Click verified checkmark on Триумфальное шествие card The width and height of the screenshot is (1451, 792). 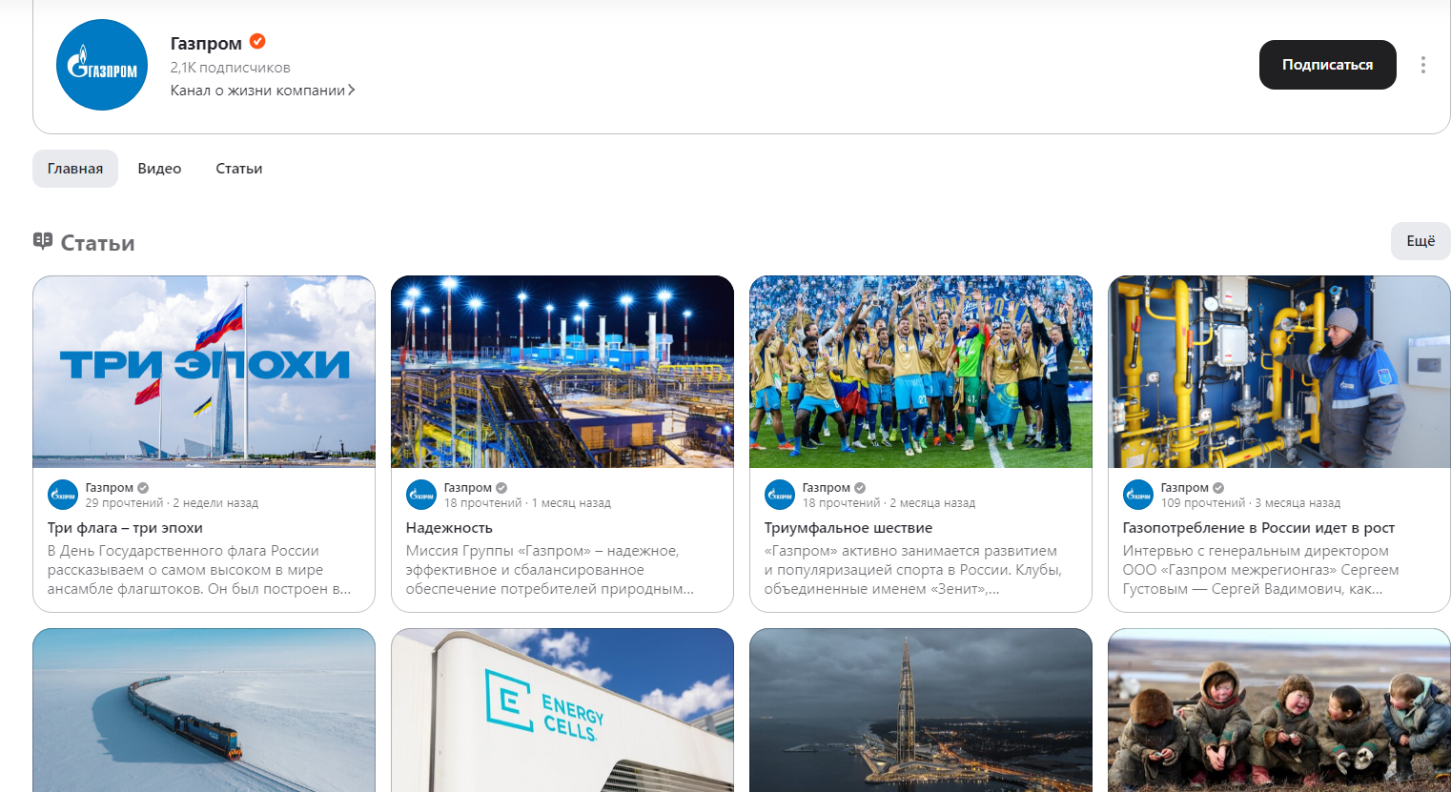click(860, 488)
